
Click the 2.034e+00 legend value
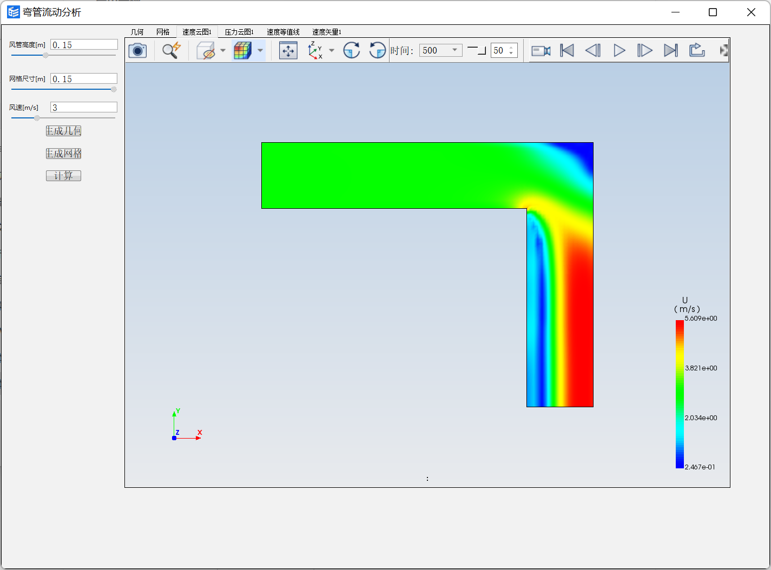coord(701,418)
